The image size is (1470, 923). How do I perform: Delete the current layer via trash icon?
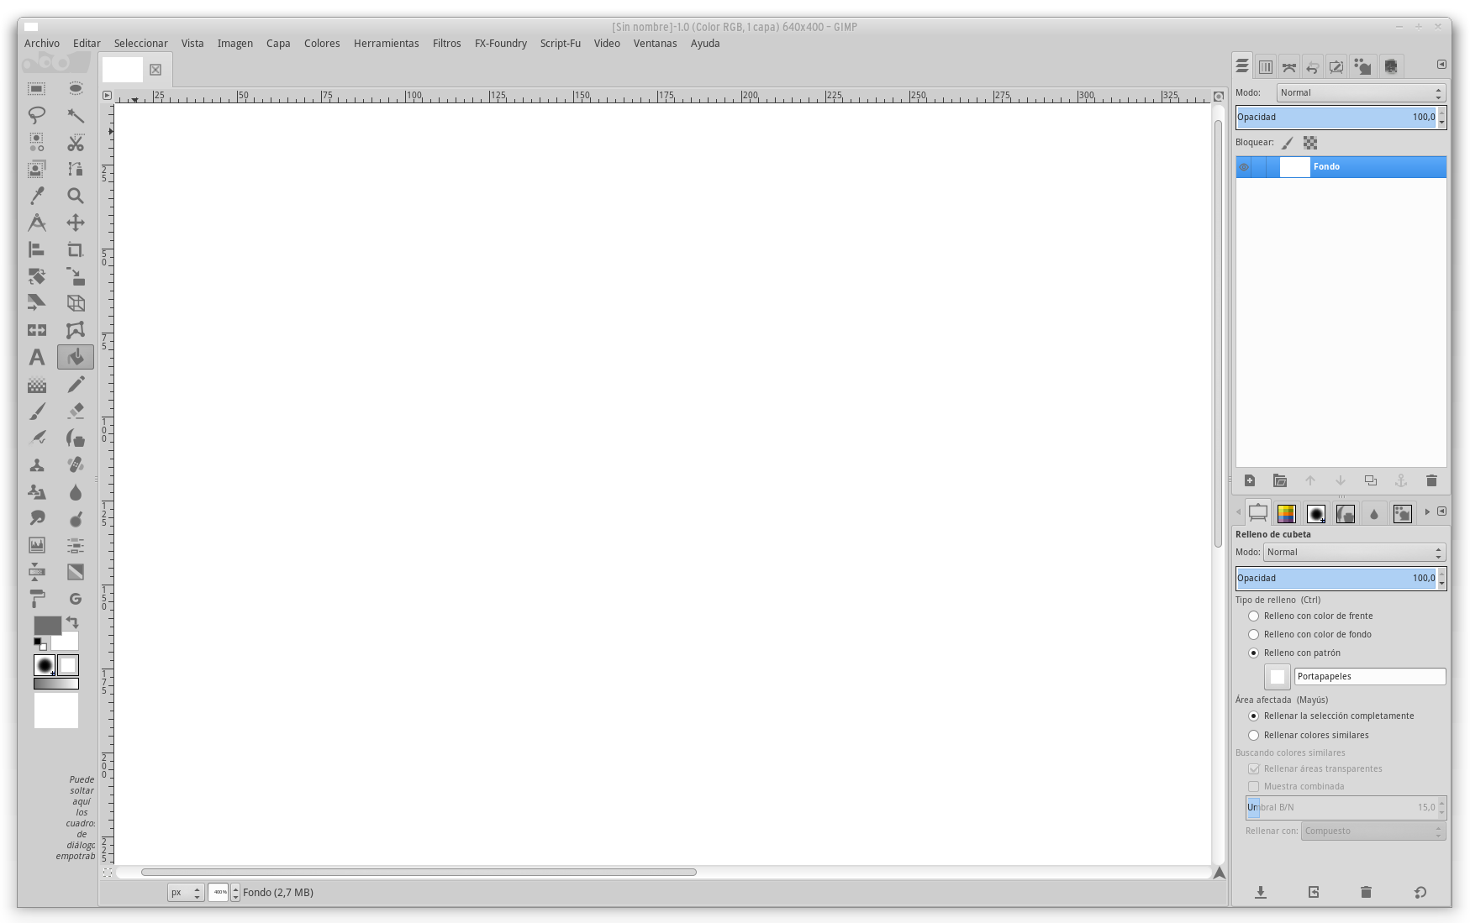[1431, 480]
